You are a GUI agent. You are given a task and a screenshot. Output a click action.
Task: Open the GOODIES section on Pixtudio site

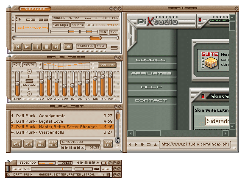(x=150, y=60)
